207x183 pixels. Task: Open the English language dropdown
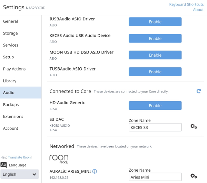pyautogui.click(x=20, y=174)
